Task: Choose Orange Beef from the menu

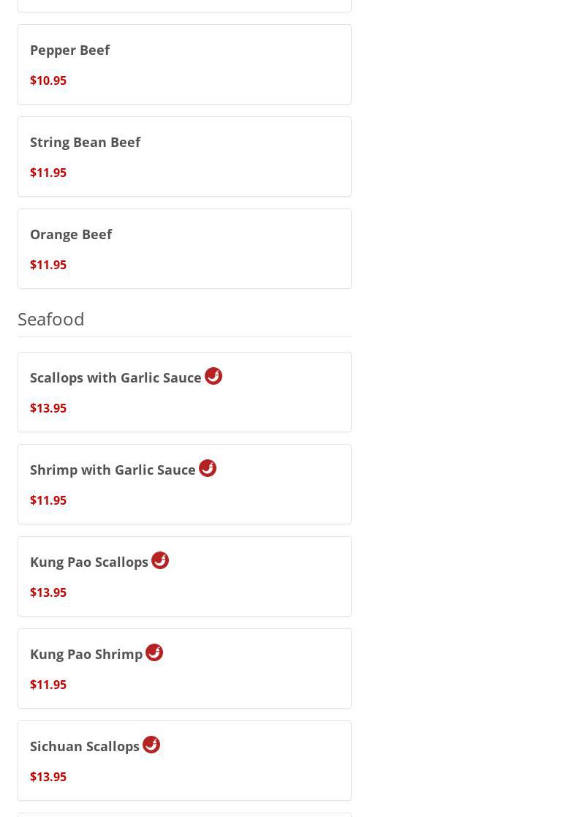Action: point(71,234)
